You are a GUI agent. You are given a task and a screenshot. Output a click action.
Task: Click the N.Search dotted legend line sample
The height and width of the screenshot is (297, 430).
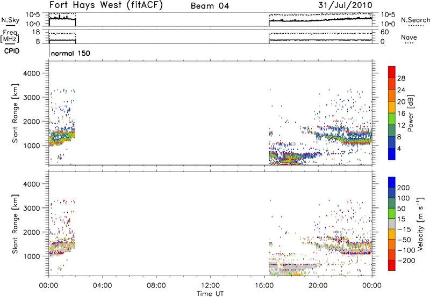(x=416, y=26)
